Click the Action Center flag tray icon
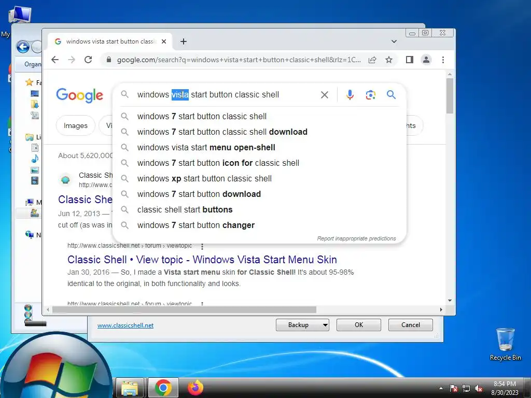 point(454,389)
